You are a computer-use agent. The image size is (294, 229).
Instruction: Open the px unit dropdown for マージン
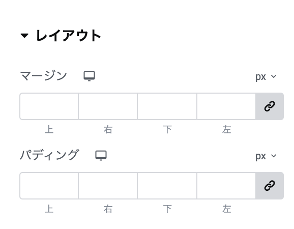pyautogui.click(x=266, y=77)
